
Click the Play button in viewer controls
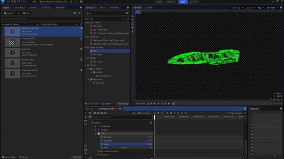169,104
